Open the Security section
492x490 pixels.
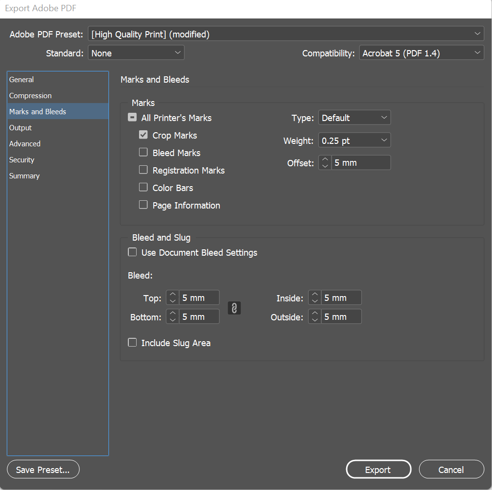click(22, 160)
